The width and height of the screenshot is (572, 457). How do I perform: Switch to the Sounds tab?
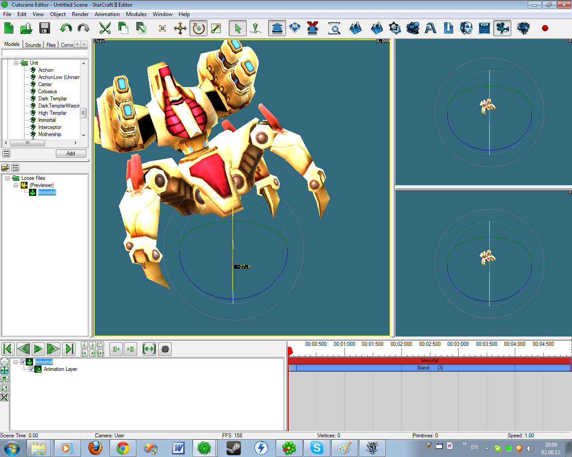(x=33, y=45)
